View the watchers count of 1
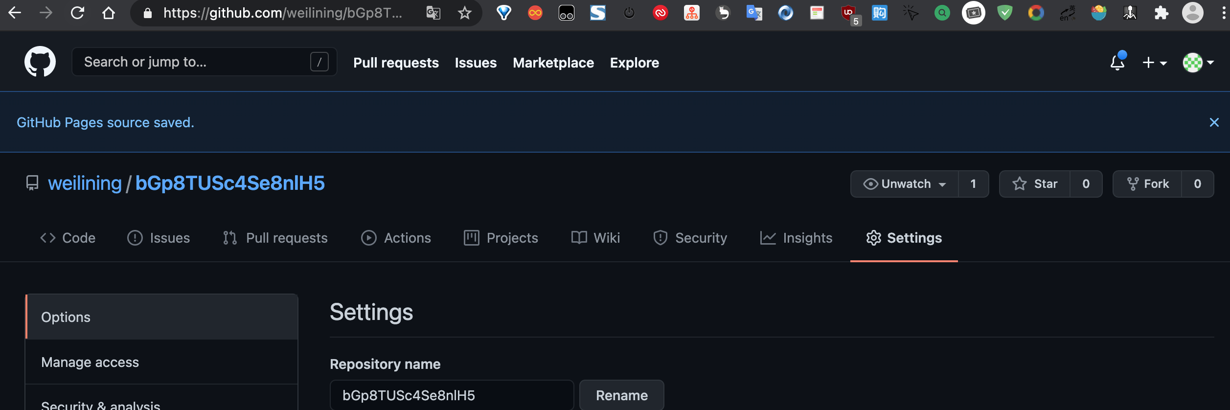Viewport: 1230px width, 410px height. (973, 184)
